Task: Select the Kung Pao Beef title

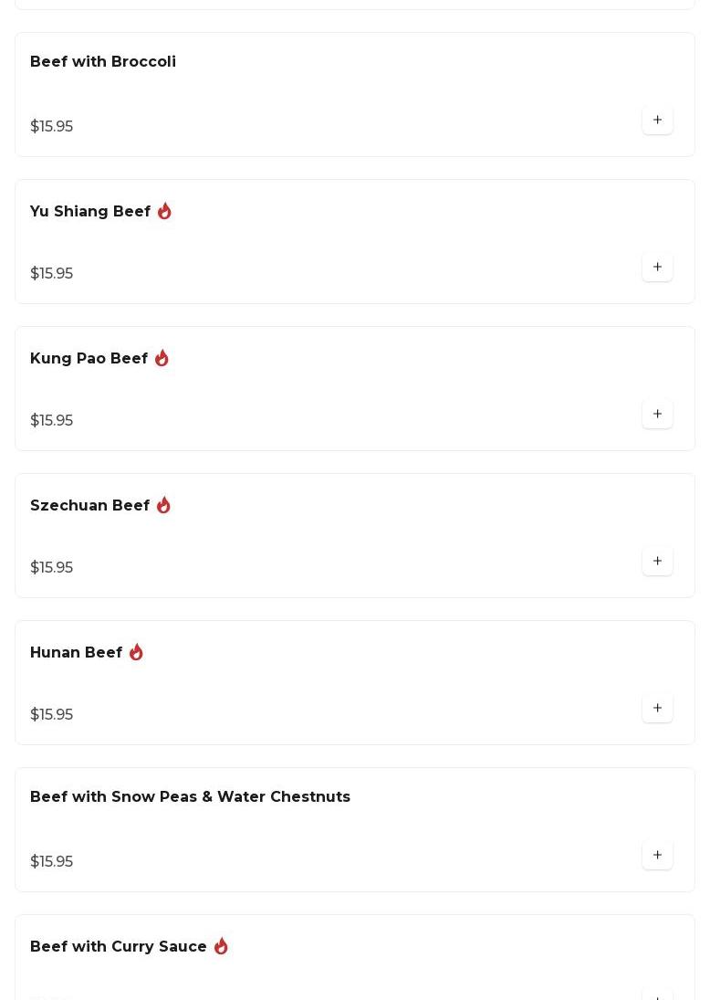Action: tap(89, 358)
